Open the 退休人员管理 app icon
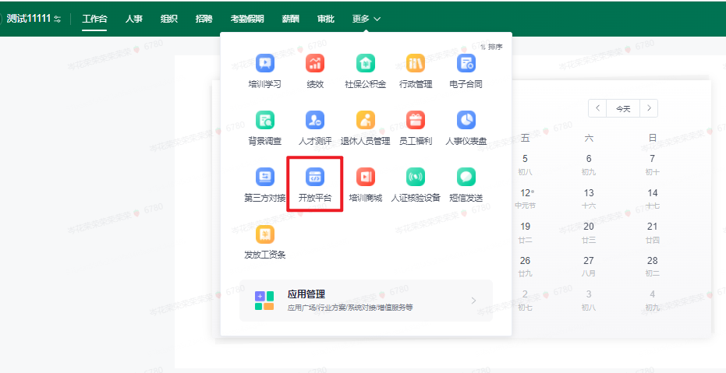 click(x=365, y=120)
